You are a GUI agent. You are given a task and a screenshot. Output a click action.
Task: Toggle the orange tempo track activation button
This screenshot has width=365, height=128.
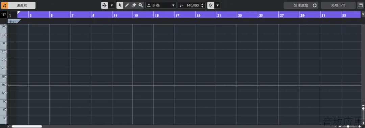tap(5, 5)
